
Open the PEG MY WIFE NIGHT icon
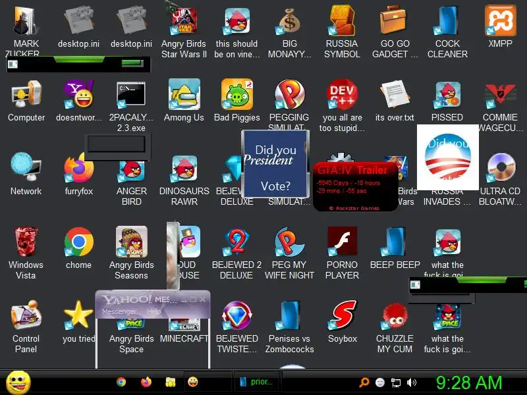[x=289, y=242]
